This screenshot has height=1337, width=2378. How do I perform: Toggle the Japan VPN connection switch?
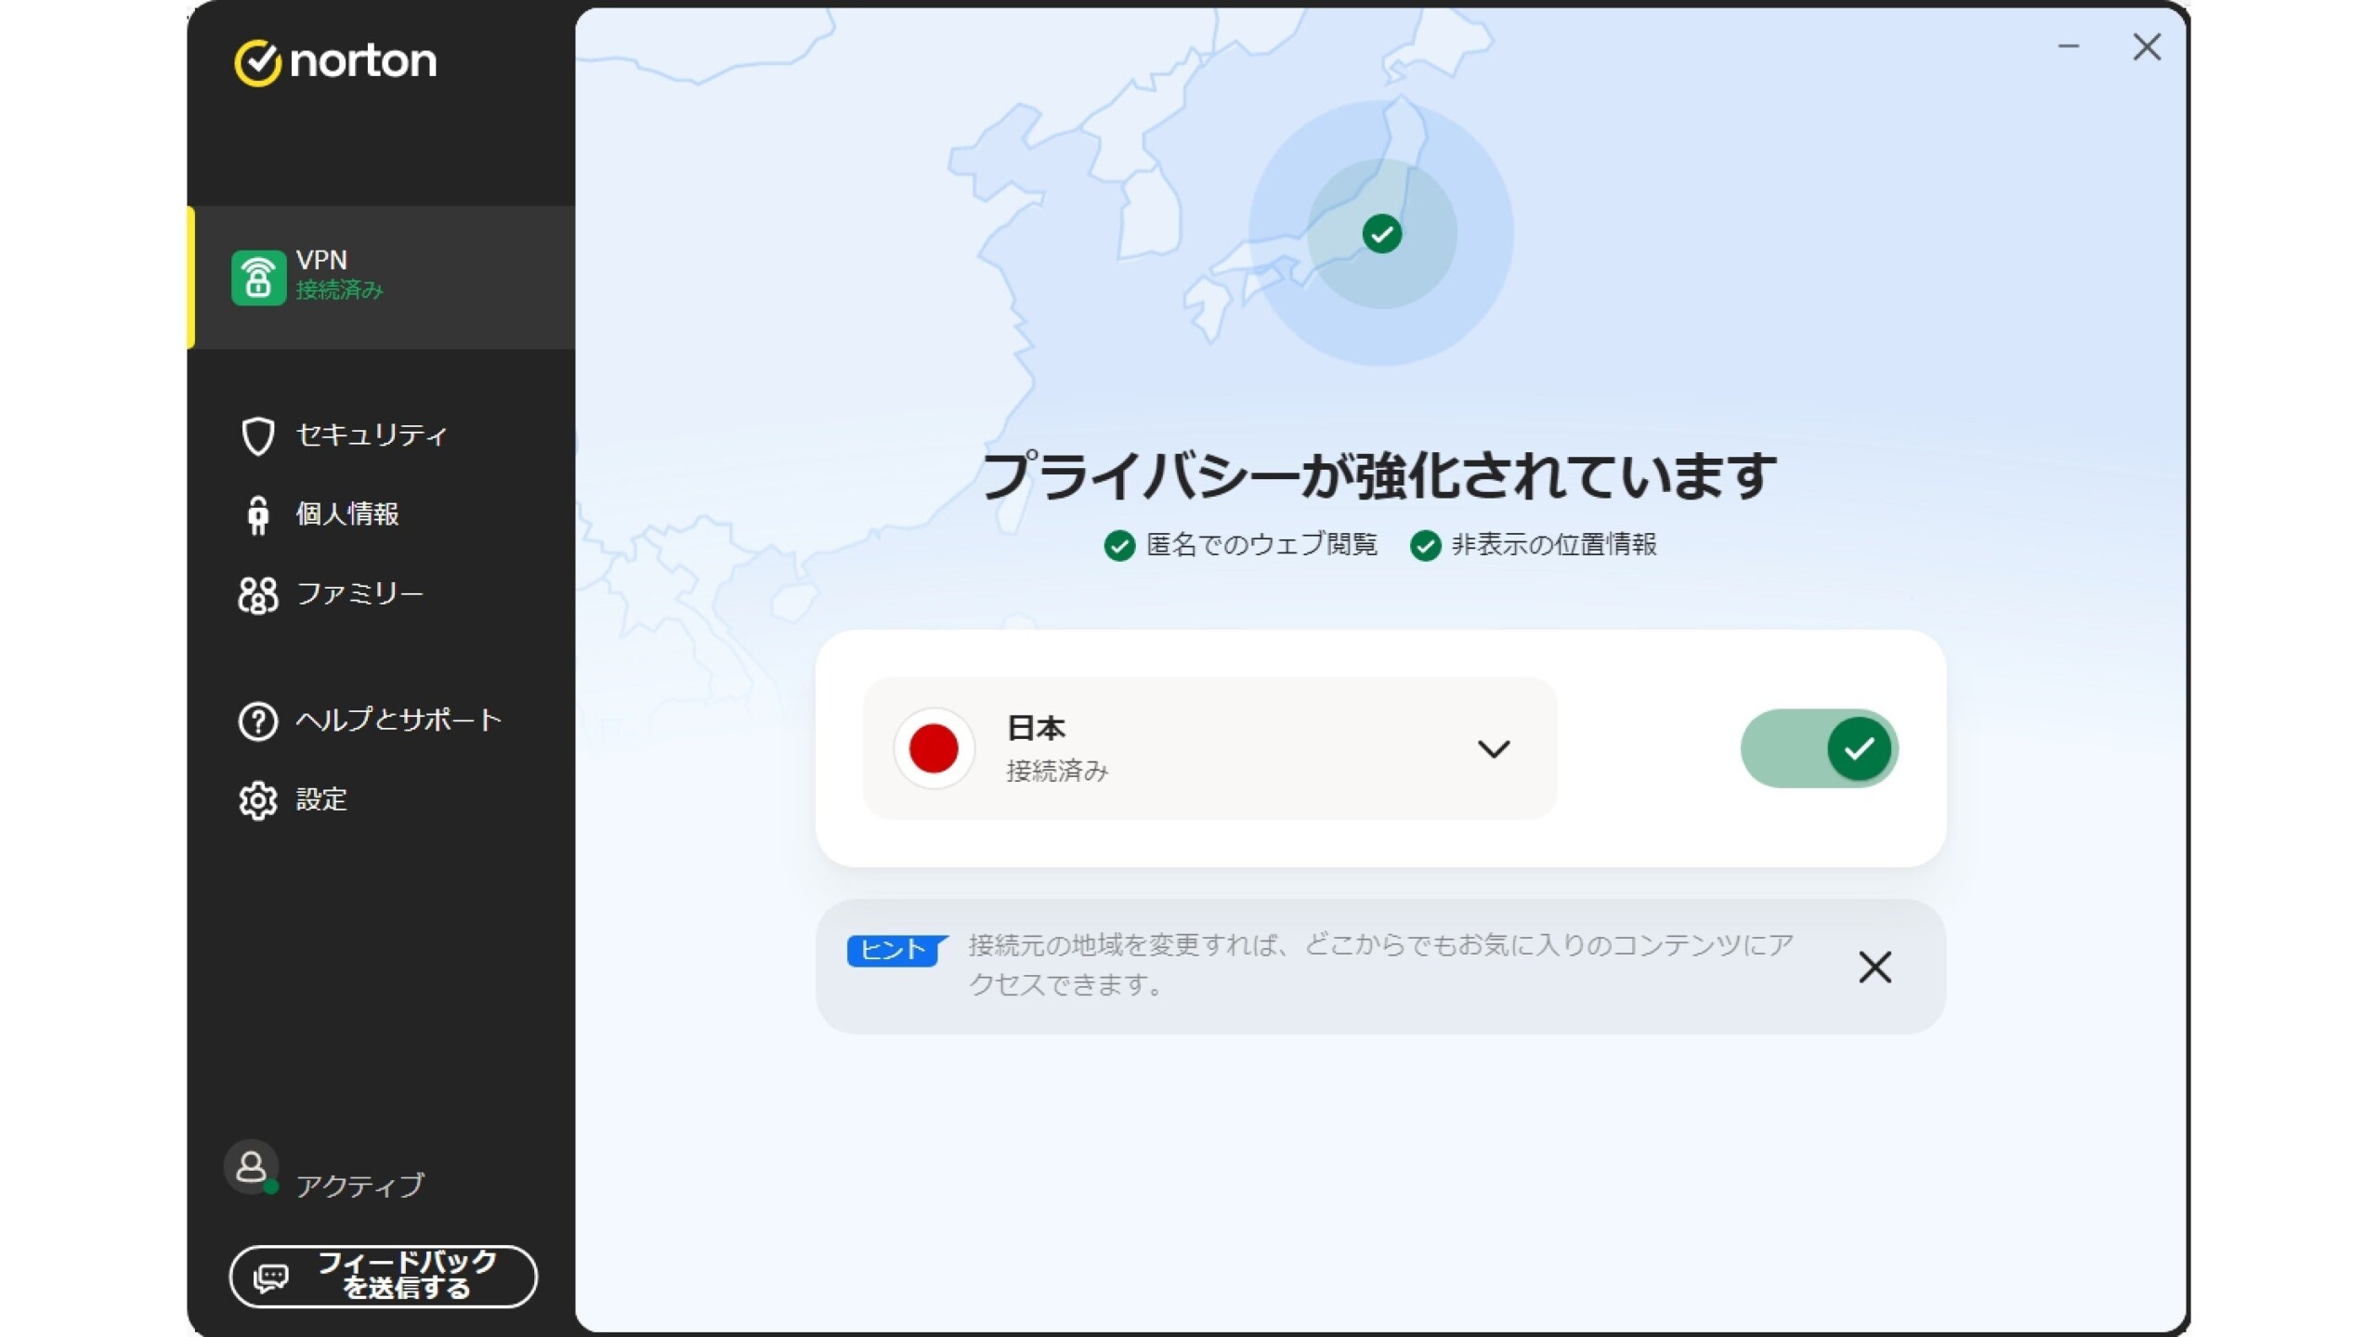[1818, 749]
